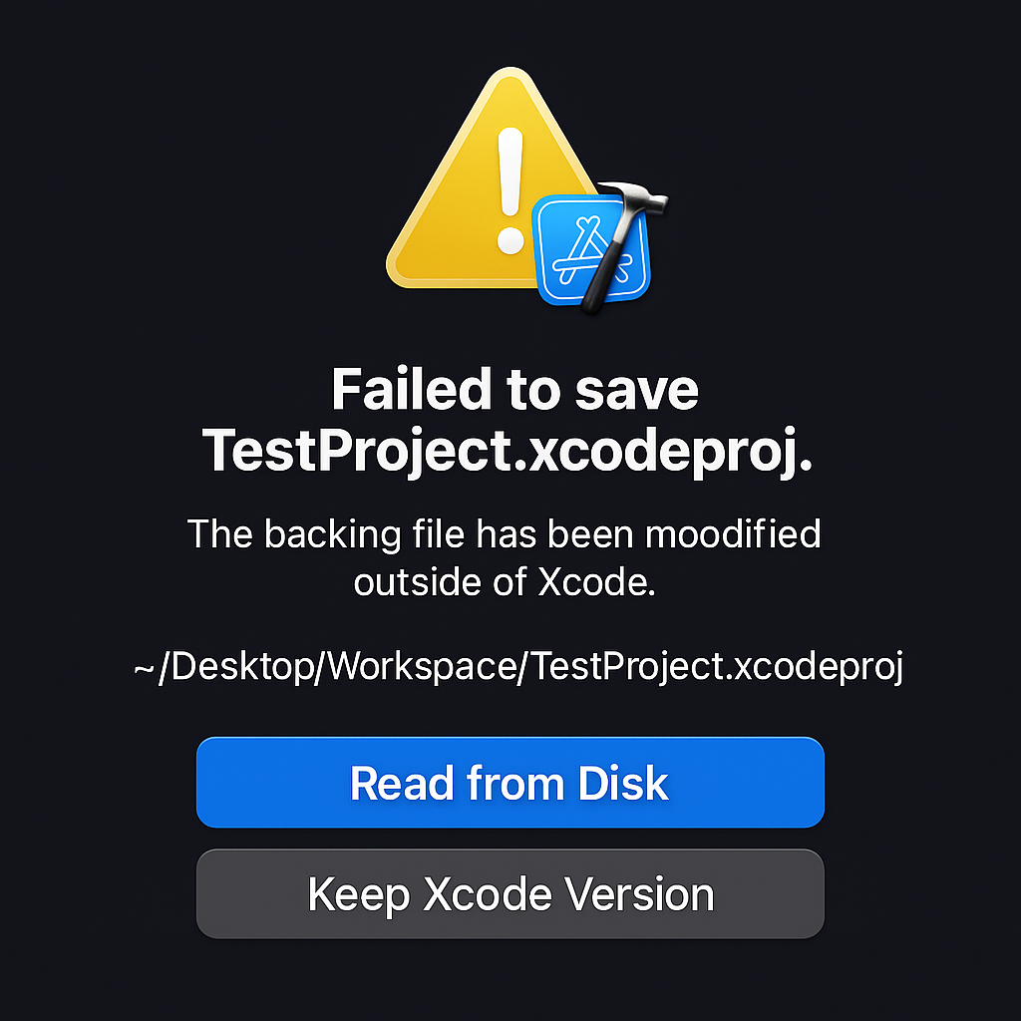Image resolution: width=1021 pixels, height=1021 pixels.
Task: Click the tilde at the path start
Action: coord(141,670)
